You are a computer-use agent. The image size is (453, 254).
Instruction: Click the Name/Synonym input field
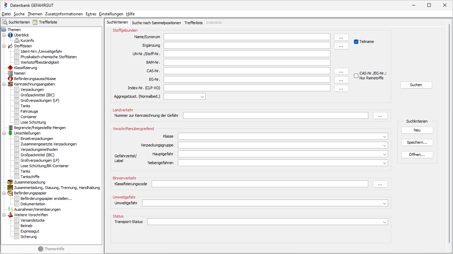click(x=247, y=37)
